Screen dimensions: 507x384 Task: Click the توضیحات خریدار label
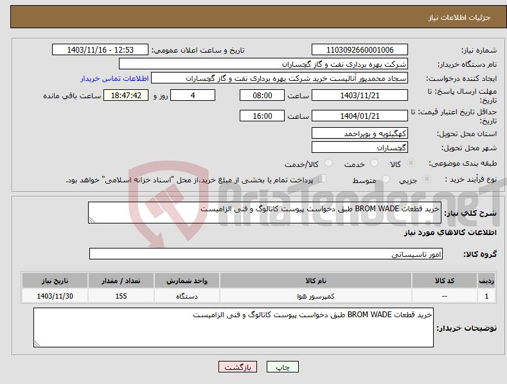click(x=467, y=328)
